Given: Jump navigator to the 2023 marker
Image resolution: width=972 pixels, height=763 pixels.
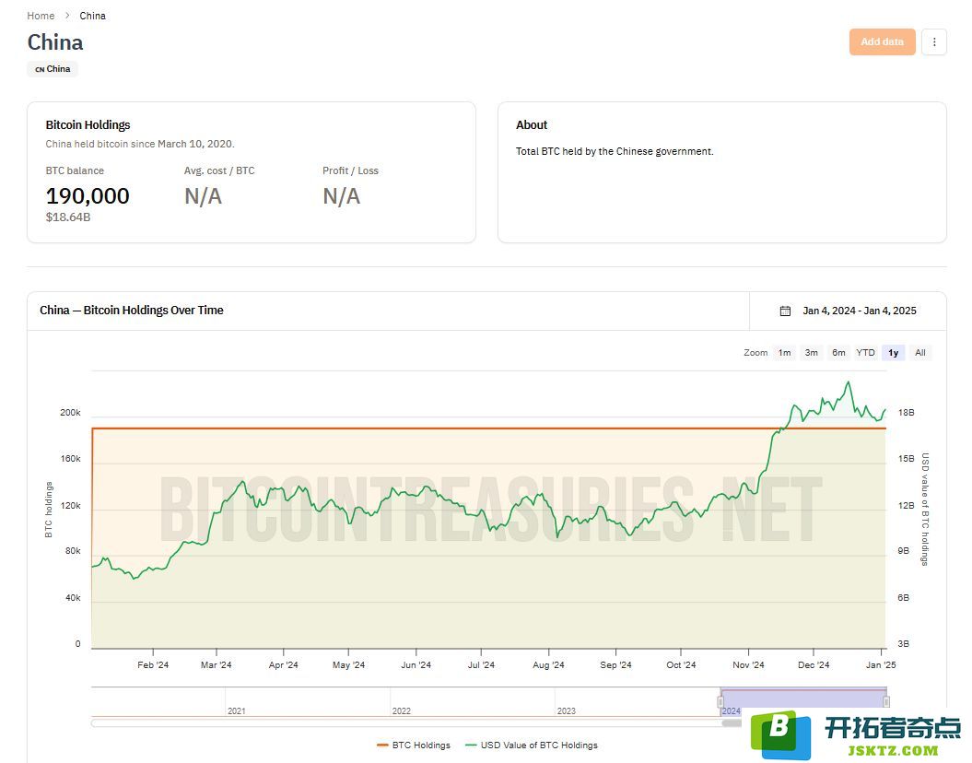Looking at the screenshot, I should (x=566, y=710).
